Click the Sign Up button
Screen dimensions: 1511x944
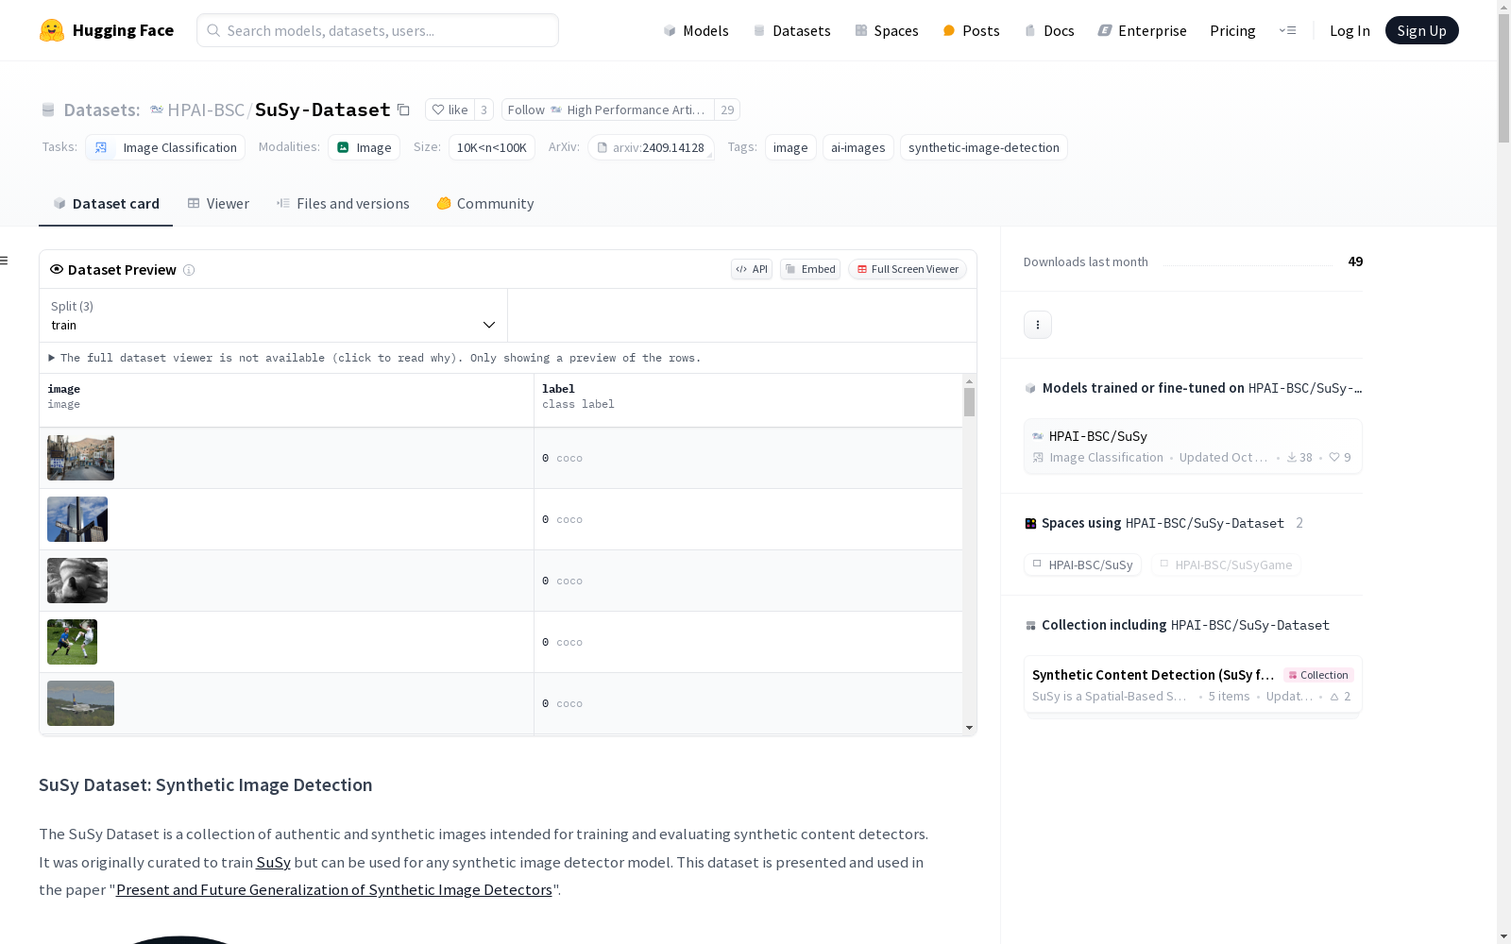pyautogui.click(x=1422, y=30)
